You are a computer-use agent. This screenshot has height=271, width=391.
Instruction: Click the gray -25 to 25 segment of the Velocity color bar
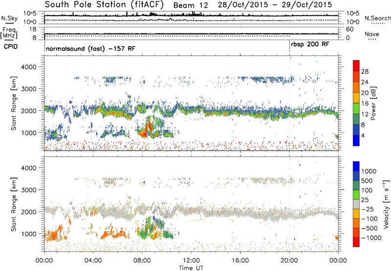coord(356,204)
